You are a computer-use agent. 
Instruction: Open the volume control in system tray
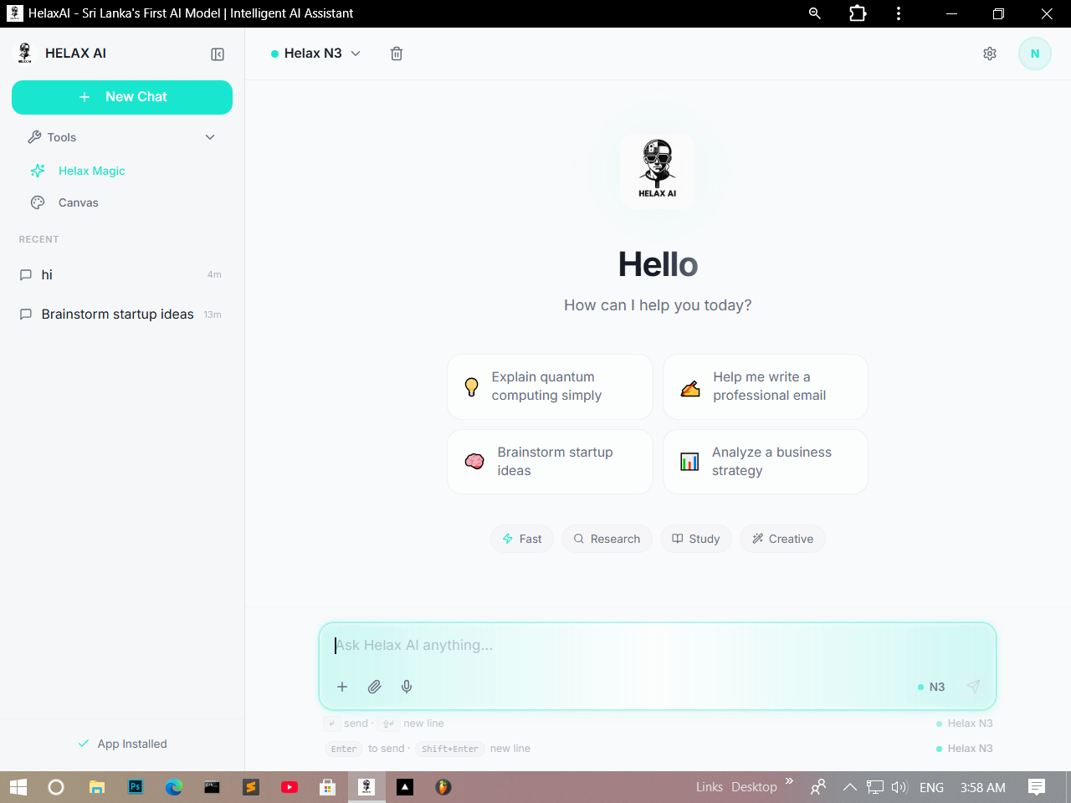[x=899, y=787]
